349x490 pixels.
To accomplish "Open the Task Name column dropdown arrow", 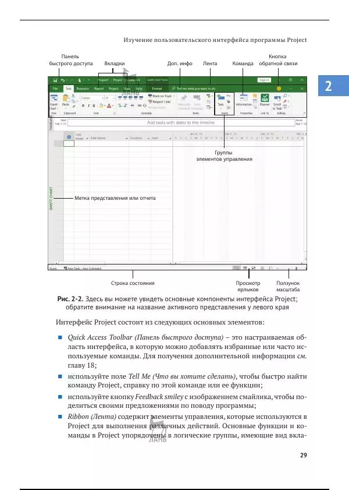I will (x=127, y=138).
